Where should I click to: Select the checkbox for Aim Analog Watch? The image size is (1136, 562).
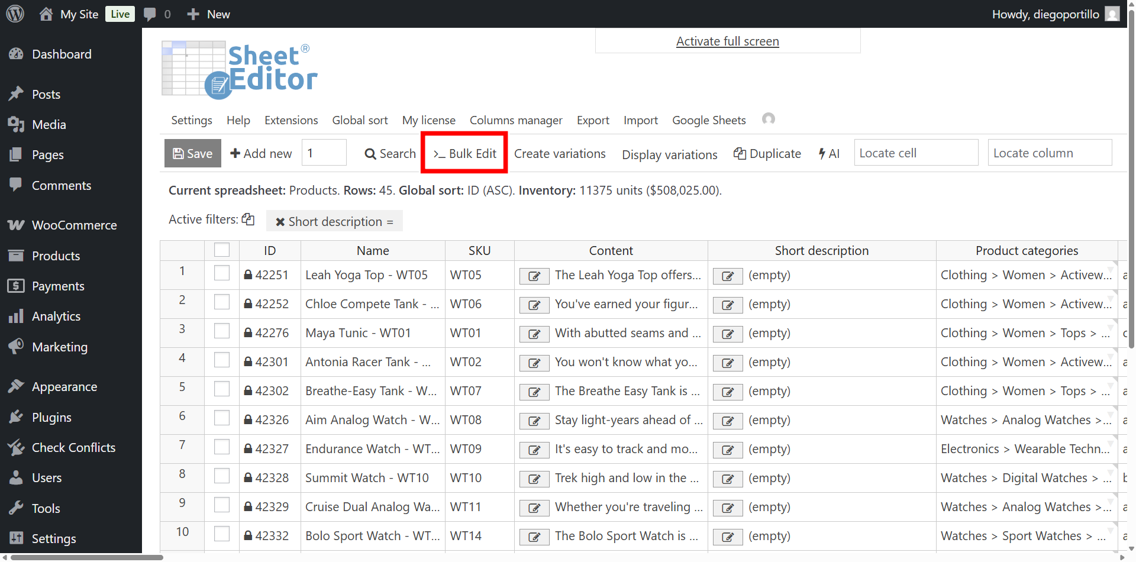[x=222, y=418]
